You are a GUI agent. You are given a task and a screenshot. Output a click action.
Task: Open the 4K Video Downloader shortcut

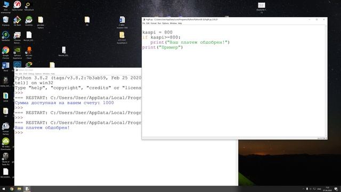(x=6, y=143)
